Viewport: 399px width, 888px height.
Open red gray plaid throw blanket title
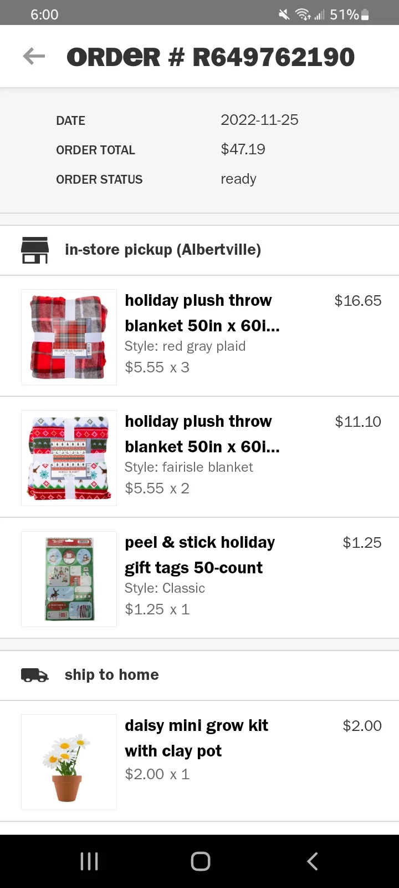[x=202, y=313]
